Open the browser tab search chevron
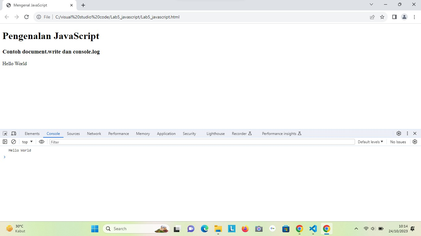The height and width of the screenshot is (236, 421). coord(371,4)
